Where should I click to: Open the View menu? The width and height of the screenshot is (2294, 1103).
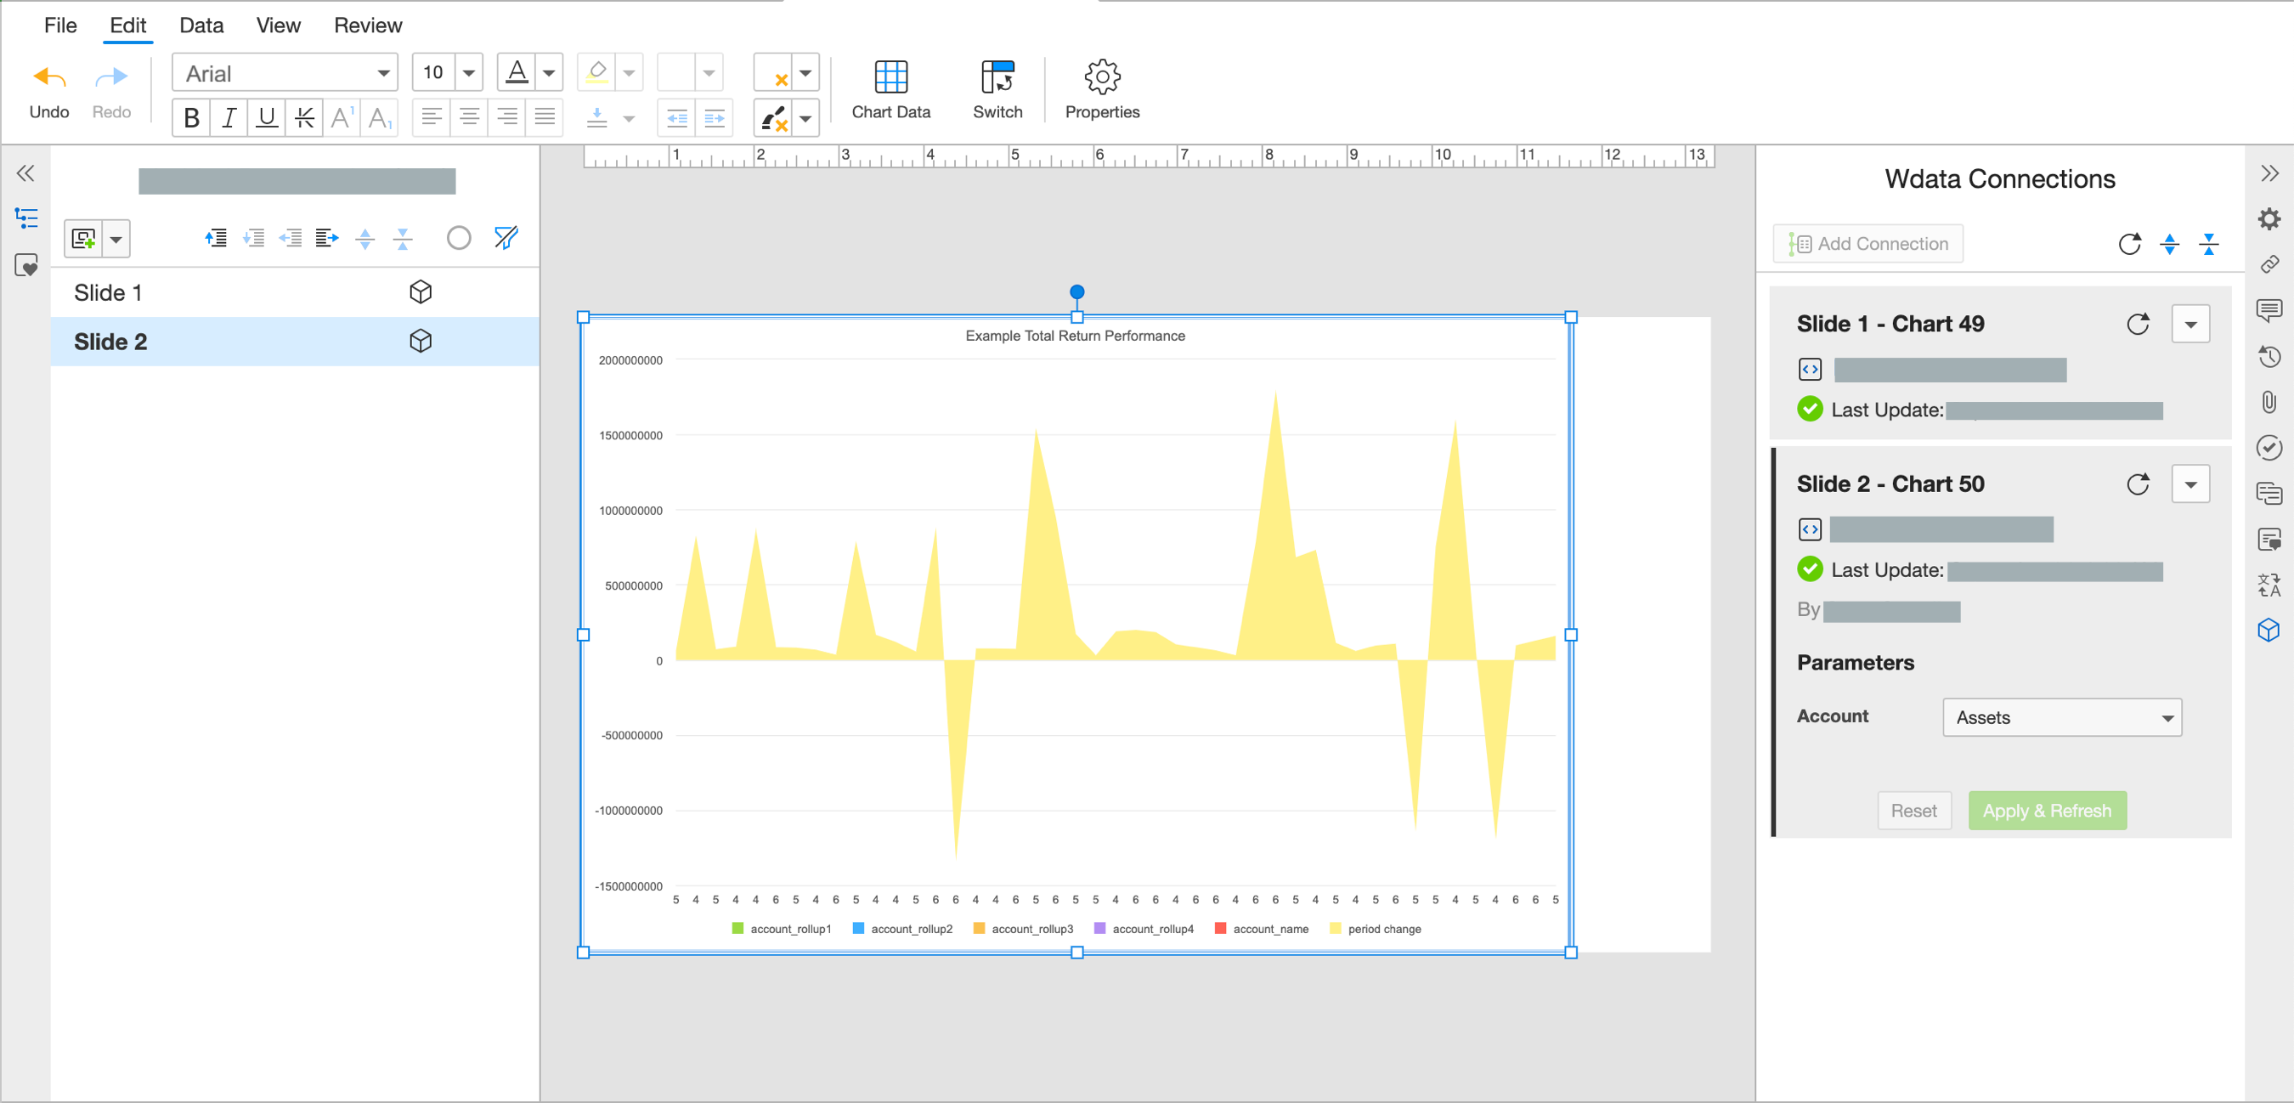pos(278,25)
